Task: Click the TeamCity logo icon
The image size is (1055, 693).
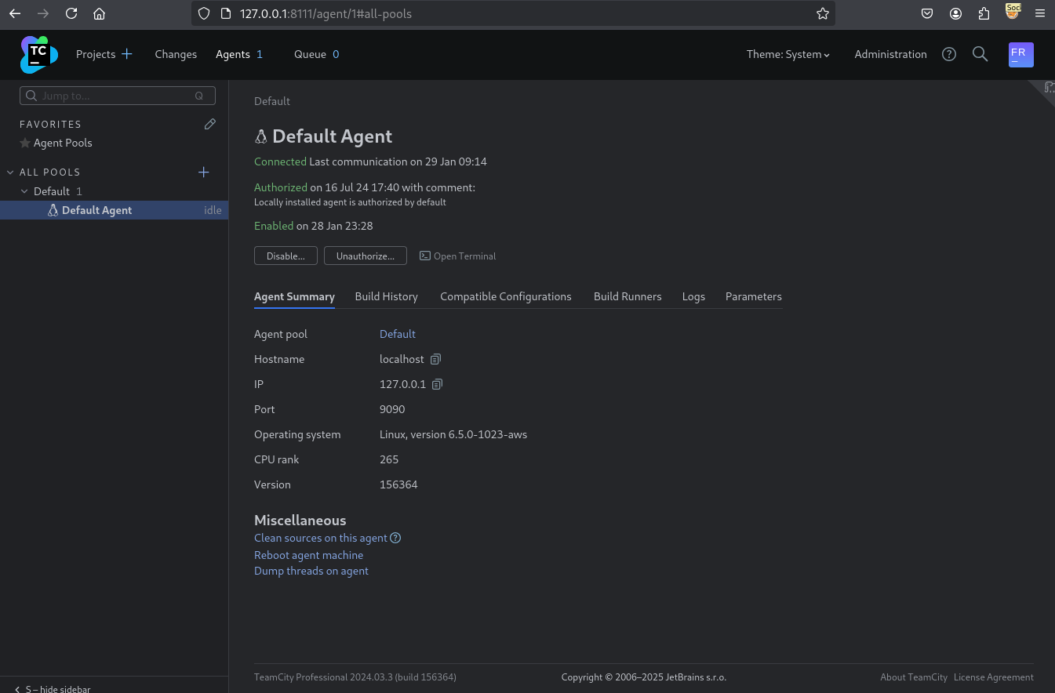Action: tap(39, 54)
